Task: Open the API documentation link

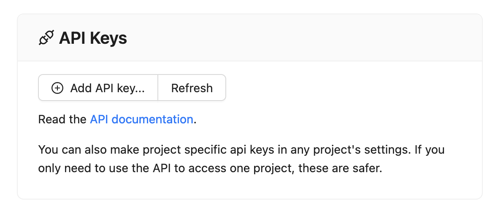Action: (141, 119)
